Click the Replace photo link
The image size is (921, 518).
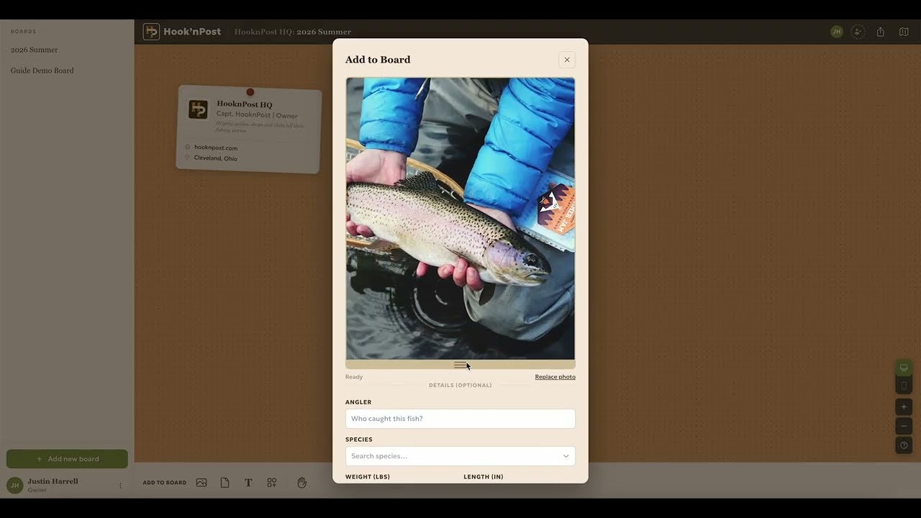555,377
